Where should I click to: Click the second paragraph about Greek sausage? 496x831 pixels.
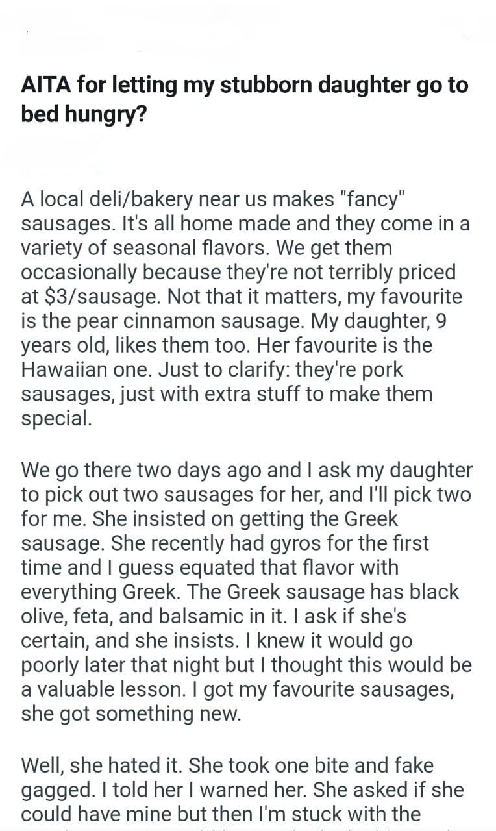pos(247,591)
